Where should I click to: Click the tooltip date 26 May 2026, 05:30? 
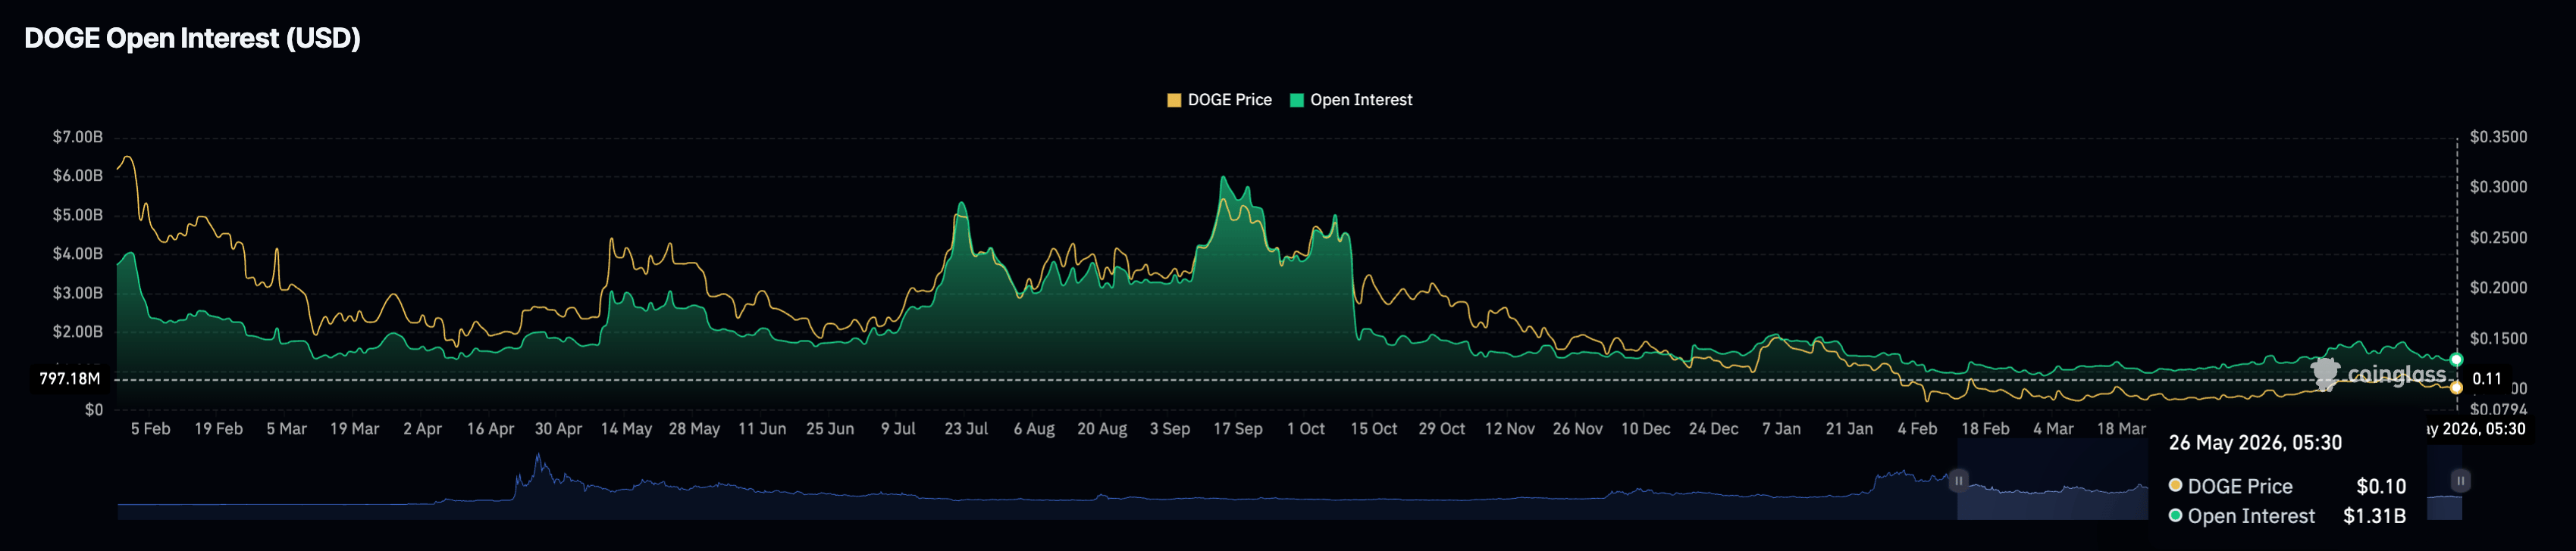tap(2256, 444)
